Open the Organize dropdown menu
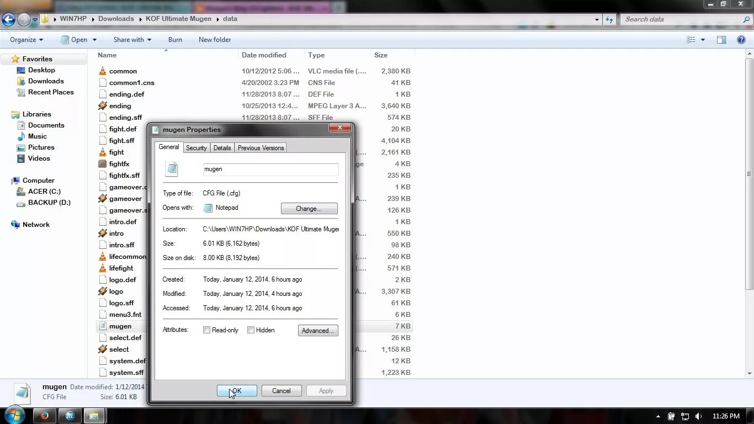This screenshot has width=754, height=424. pos(26,40)
